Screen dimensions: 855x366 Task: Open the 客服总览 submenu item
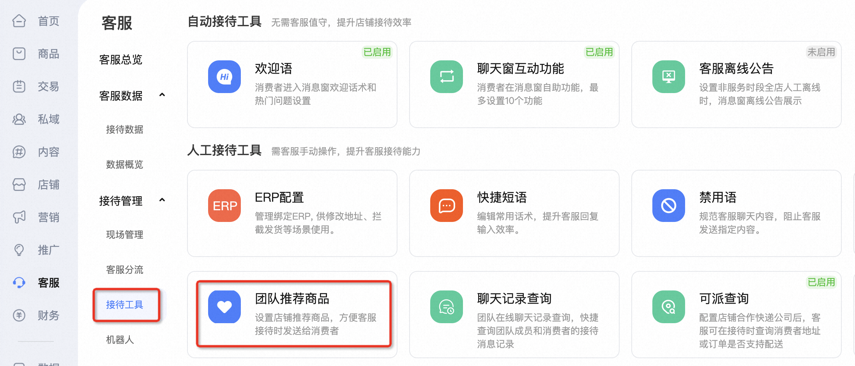[121, 60]
